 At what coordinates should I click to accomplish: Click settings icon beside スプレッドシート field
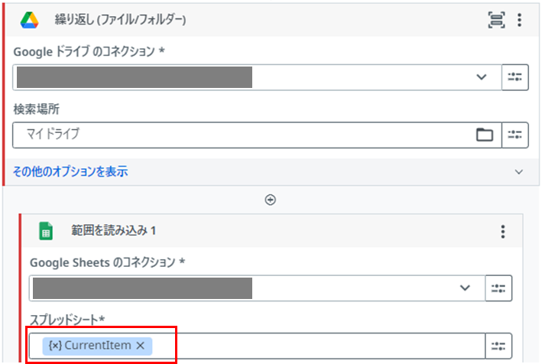498,346
